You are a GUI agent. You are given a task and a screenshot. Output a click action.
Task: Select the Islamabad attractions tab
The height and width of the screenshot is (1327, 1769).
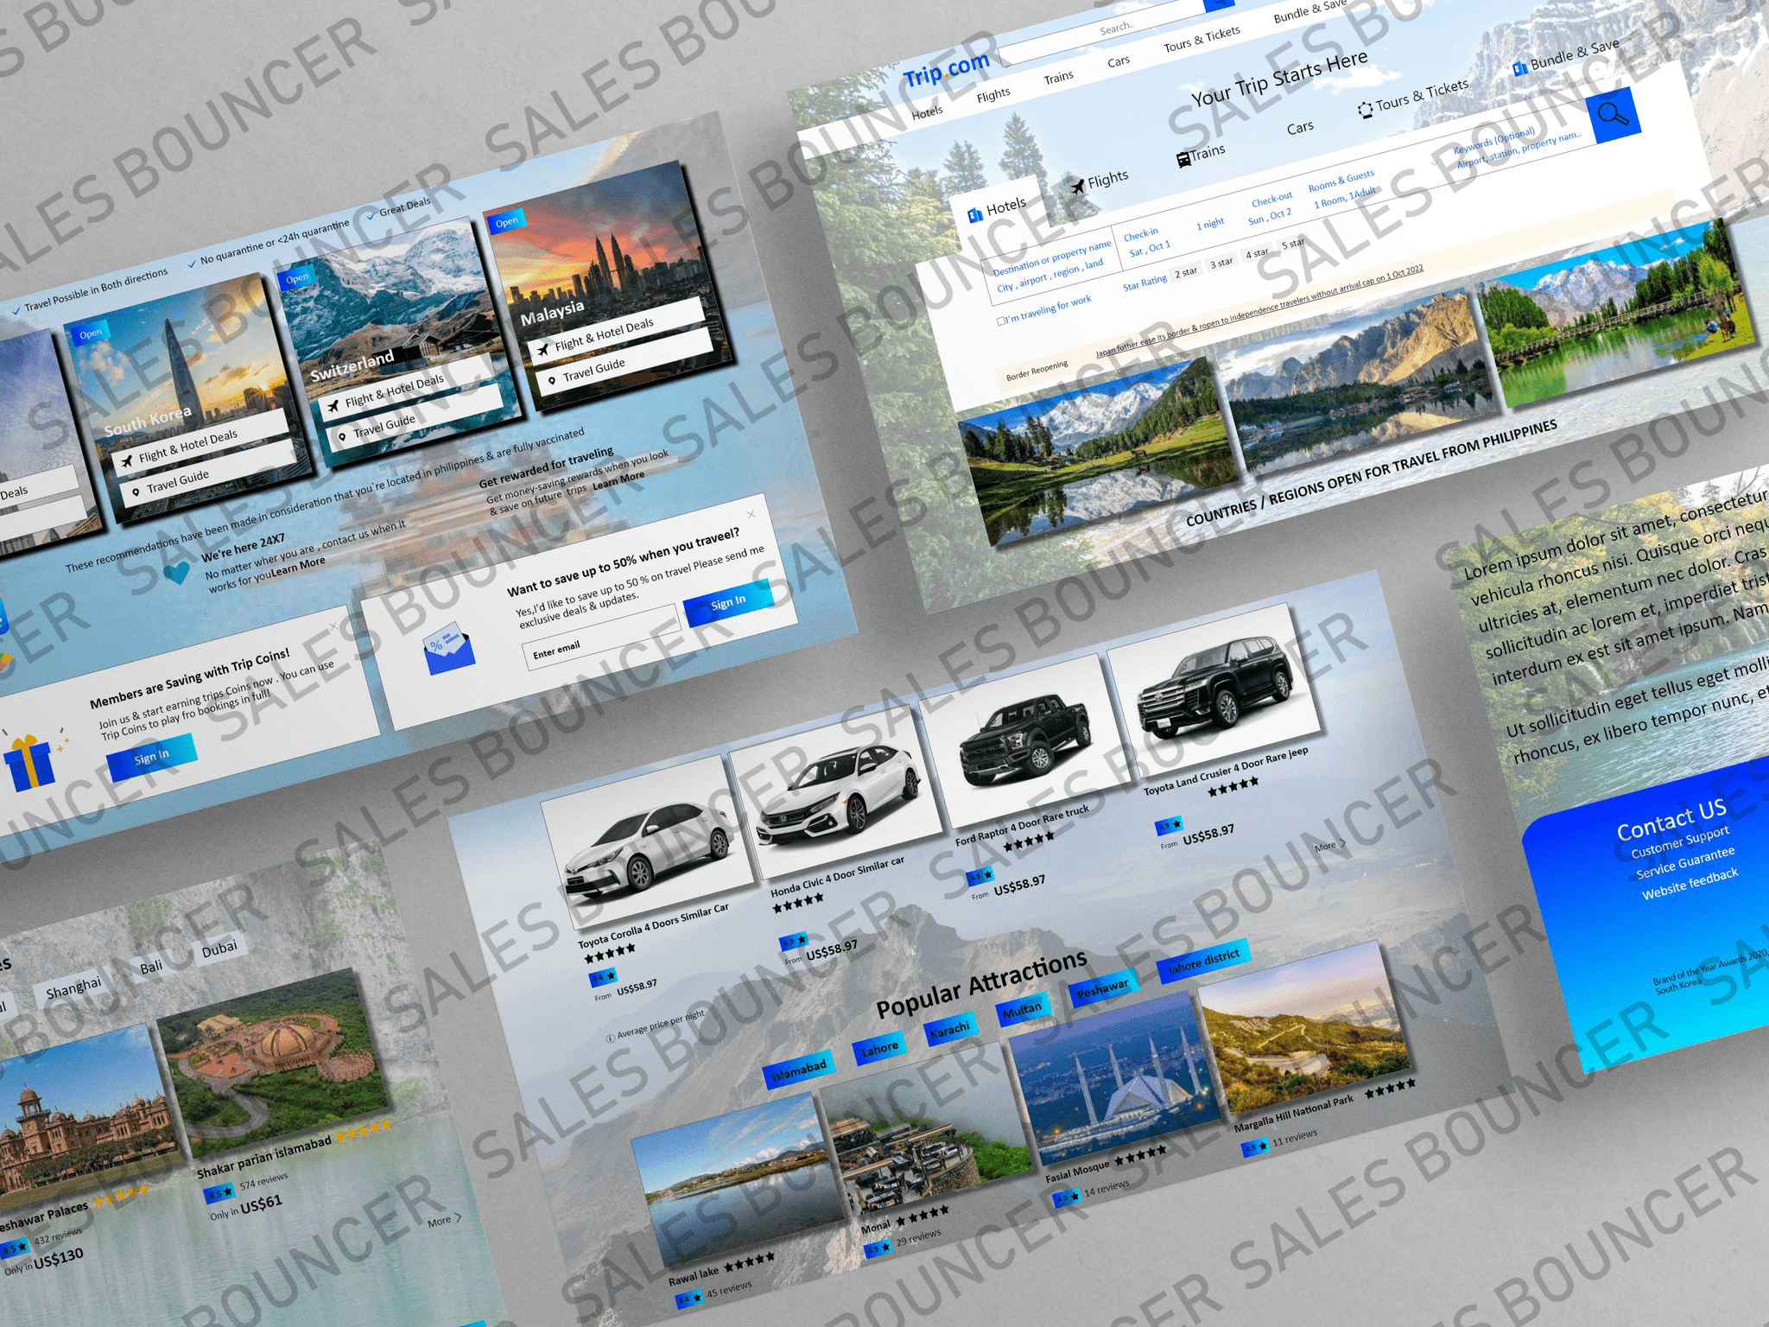point(799,1069)
